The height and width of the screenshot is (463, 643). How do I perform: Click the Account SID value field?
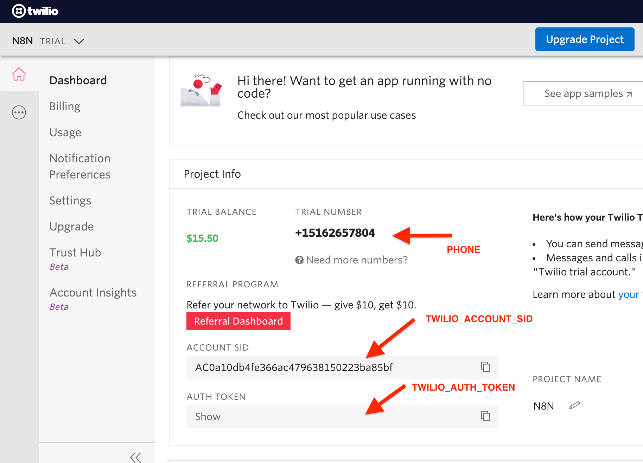pyautogui.click(x=343, y=367)
